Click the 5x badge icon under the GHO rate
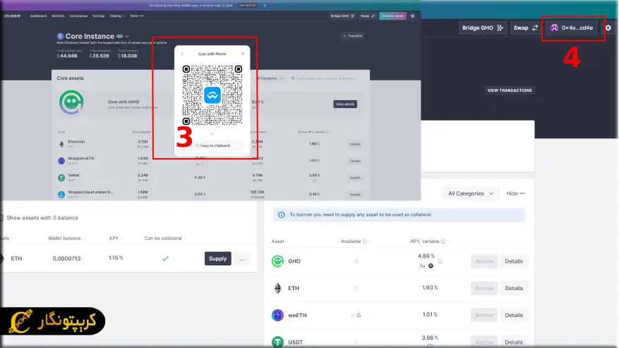Image resolution: width=619 pixels, height=348 pixels. (x=431, y=266)
